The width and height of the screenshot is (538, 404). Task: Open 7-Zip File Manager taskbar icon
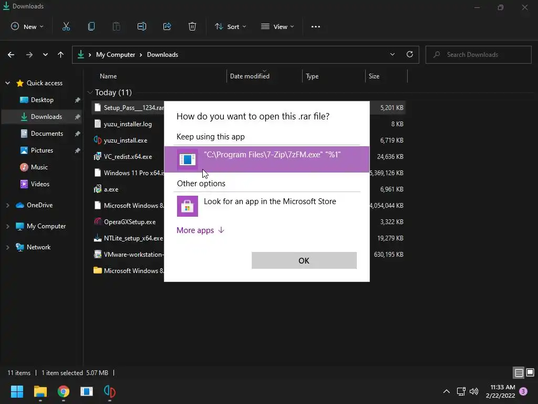point(87,391)
